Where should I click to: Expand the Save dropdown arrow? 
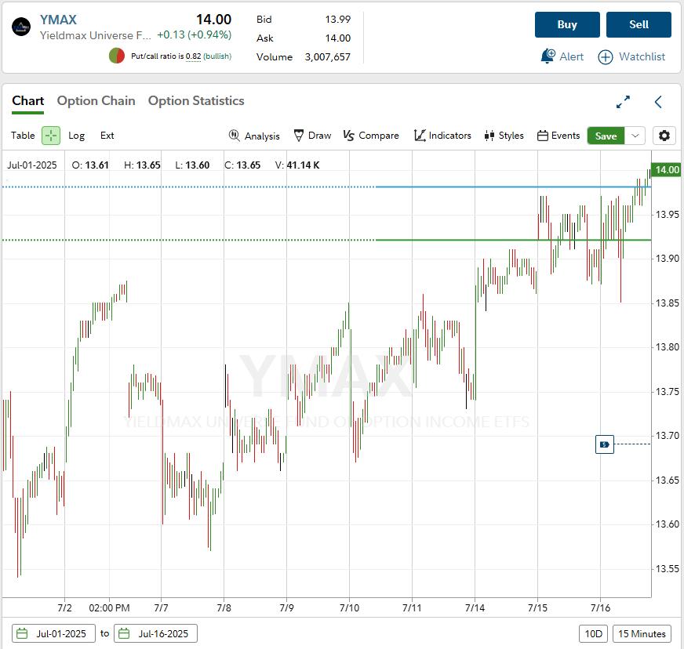tap(635, 136)
